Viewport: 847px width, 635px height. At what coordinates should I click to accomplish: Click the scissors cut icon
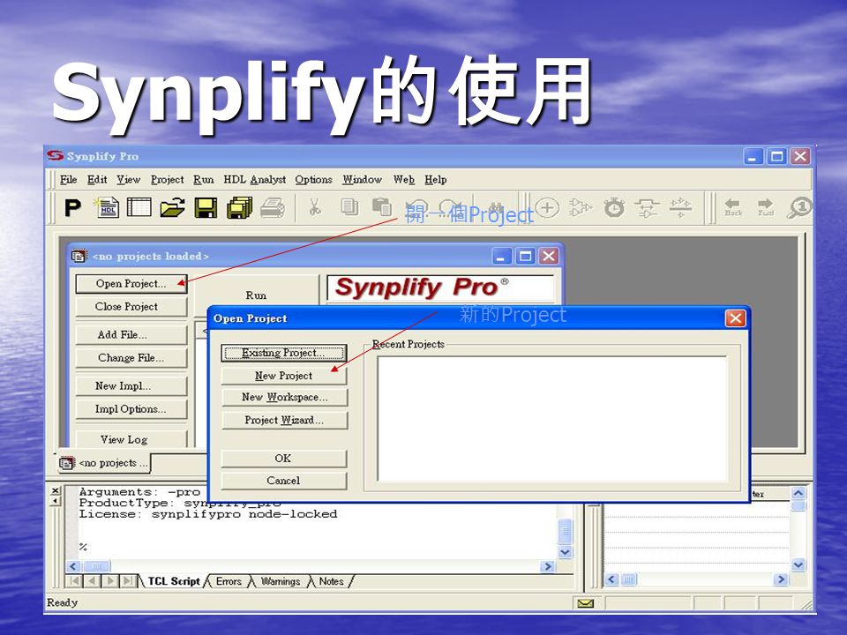pos(314,207)
